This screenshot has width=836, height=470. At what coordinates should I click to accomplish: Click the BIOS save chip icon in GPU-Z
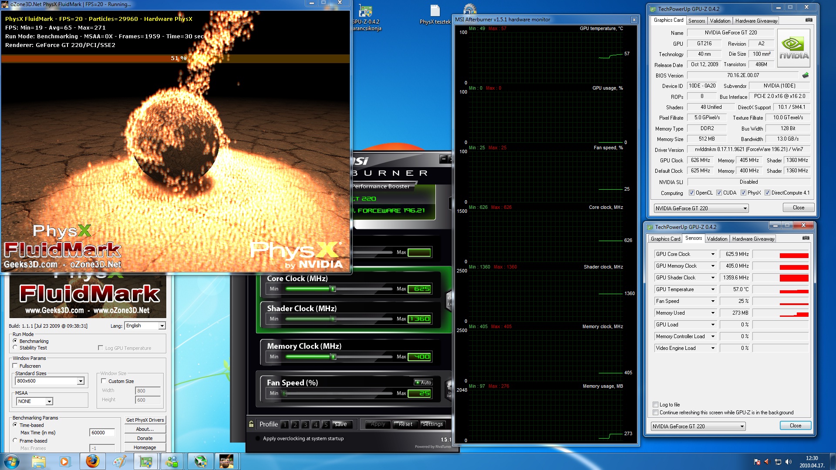point(806,75)
